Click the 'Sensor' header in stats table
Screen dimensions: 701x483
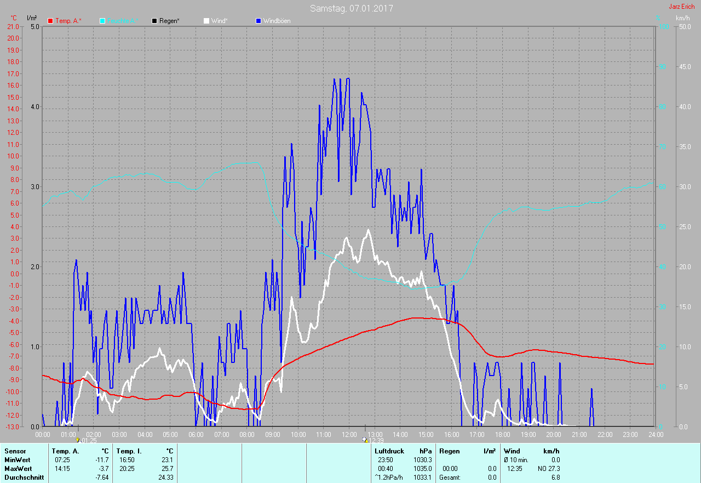15,451
